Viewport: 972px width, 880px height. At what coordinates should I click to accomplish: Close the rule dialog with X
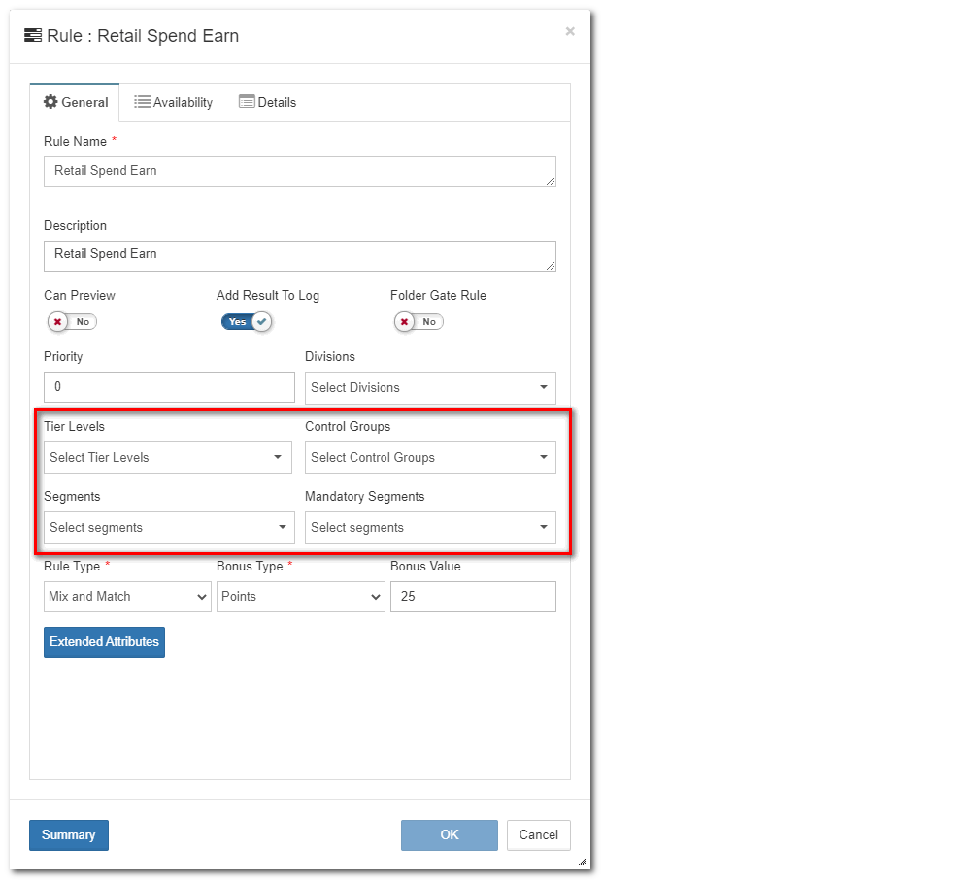click(x=570, y=31)
